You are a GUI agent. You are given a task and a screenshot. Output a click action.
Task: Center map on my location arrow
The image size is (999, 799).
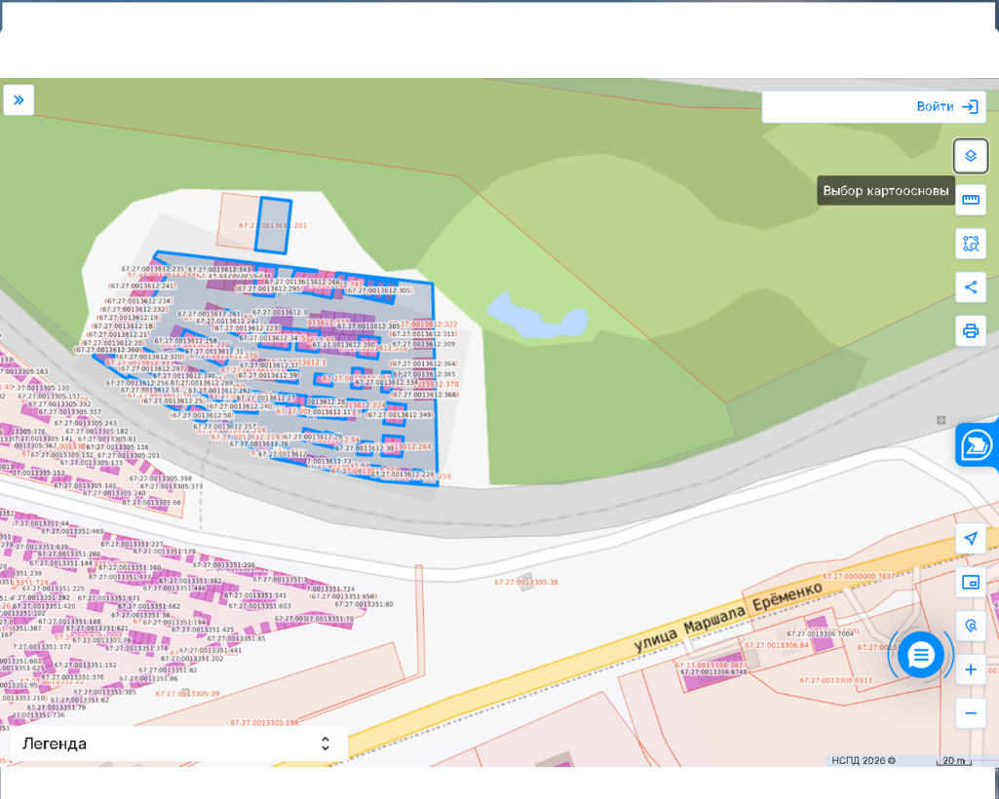click(970, 539)
